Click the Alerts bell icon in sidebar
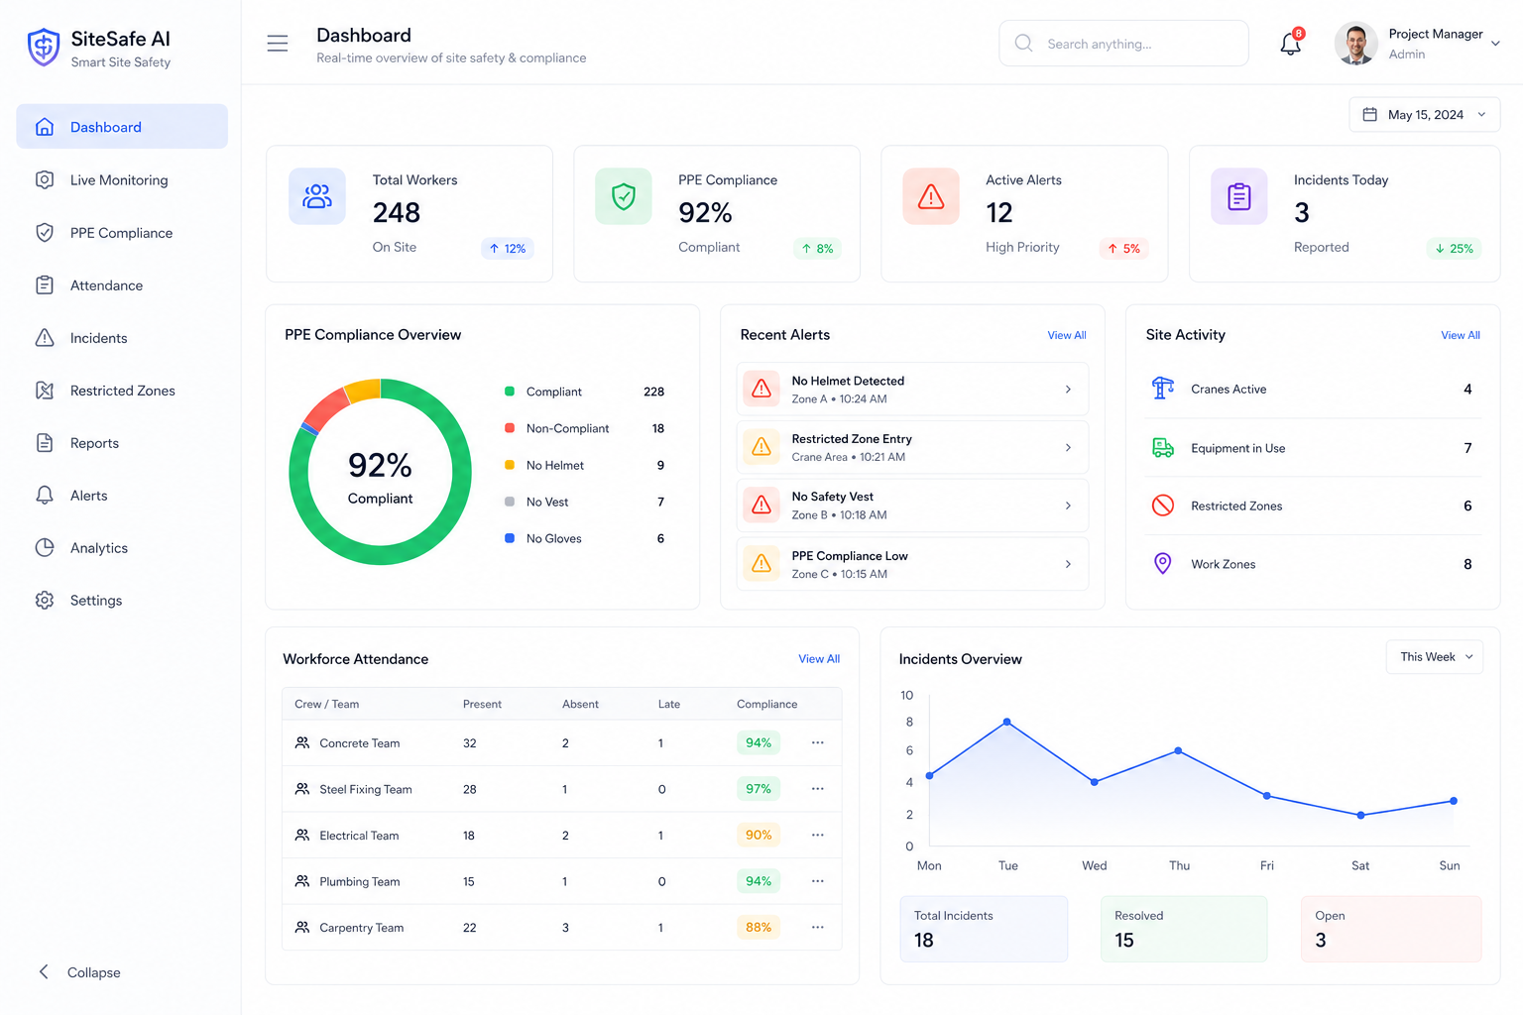 [45, 496]
